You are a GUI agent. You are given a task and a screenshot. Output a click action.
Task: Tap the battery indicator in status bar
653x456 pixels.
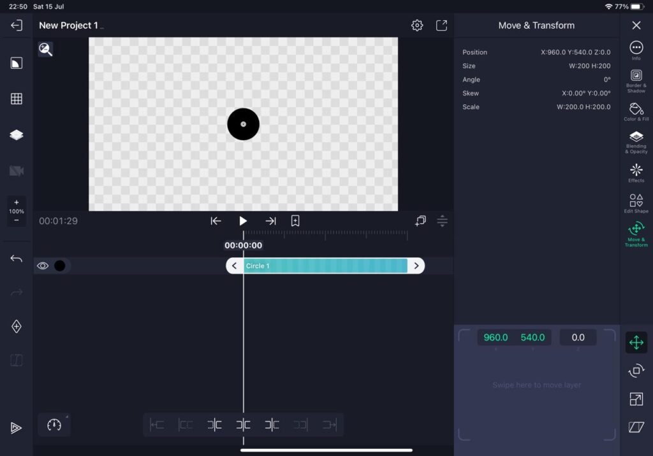point(638,6)
